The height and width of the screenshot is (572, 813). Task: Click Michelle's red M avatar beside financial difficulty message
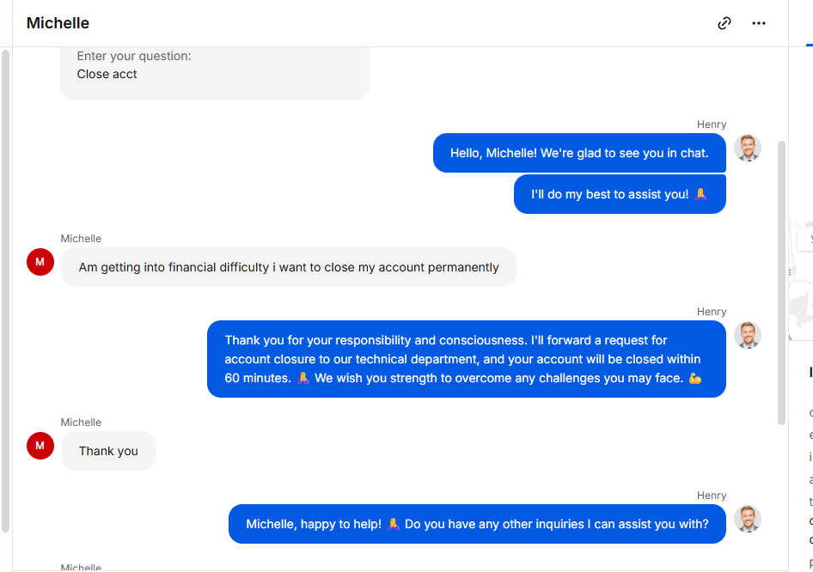click(40, 262)
